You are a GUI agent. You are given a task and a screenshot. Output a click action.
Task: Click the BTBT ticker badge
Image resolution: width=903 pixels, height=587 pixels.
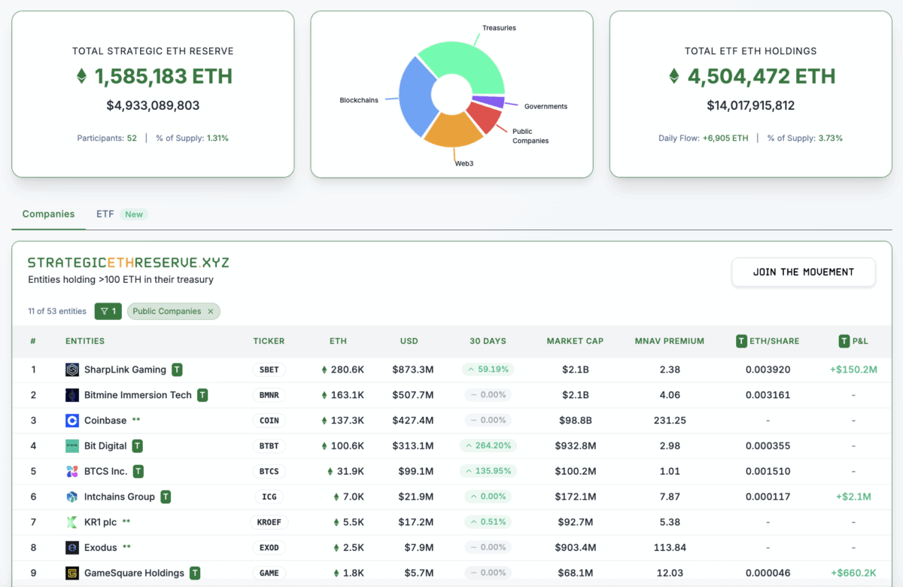(269, 446)
